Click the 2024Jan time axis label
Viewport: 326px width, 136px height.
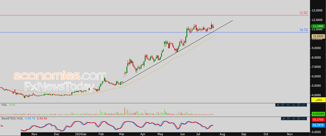[80, 134]
